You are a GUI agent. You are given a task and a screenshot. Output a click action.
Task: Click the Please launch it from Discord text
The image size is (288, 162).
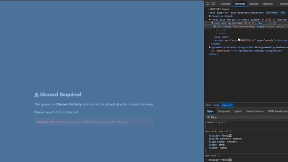click(56, 112)
